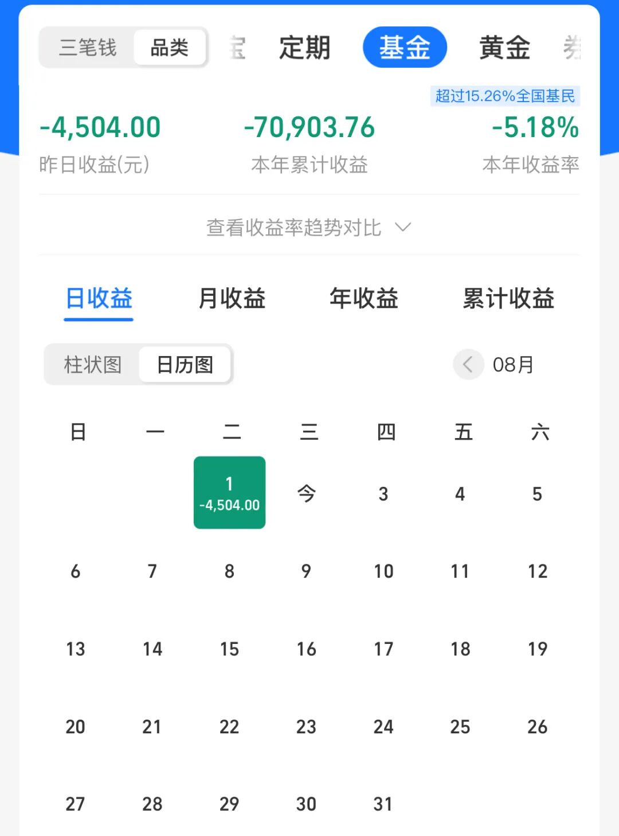Select calendar day 21
Viewport: 619px width, 836px height.
(152, 726)
